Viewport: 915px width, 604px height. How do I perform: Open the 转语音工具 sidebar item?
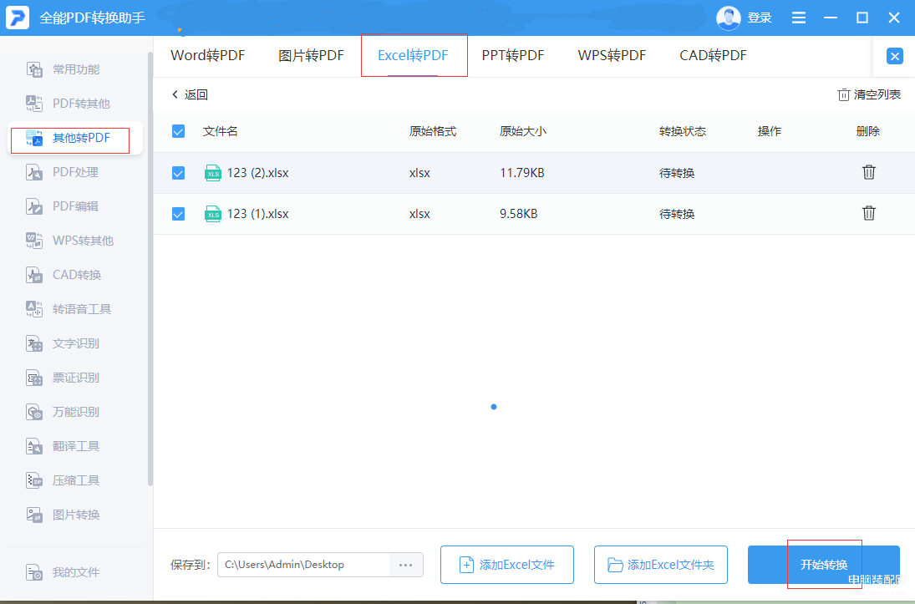pyautogui.click(x=69, y=309)
